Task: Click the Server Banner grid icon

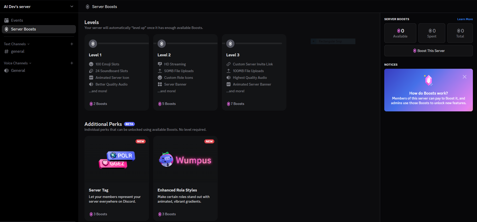Action: tap(160, 84)
